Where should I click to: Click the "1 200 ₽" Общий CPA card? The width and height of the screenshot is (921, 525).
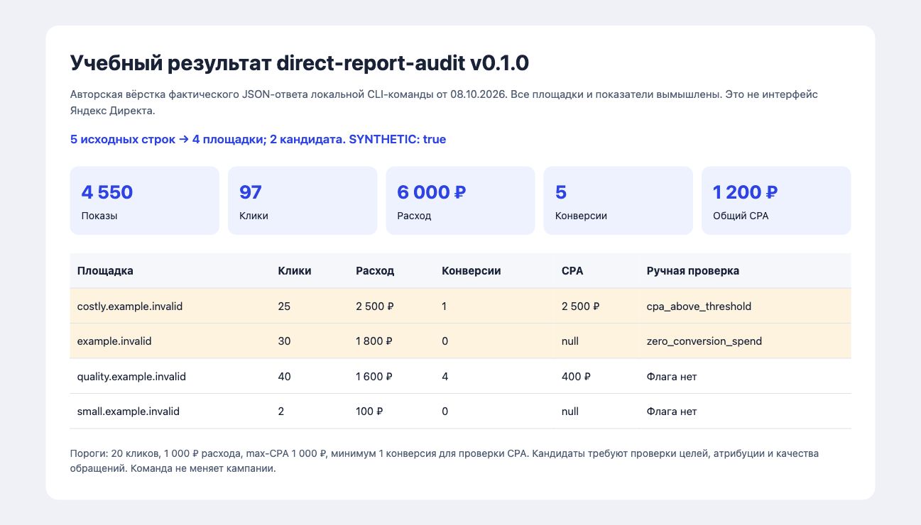pos(776,201)
